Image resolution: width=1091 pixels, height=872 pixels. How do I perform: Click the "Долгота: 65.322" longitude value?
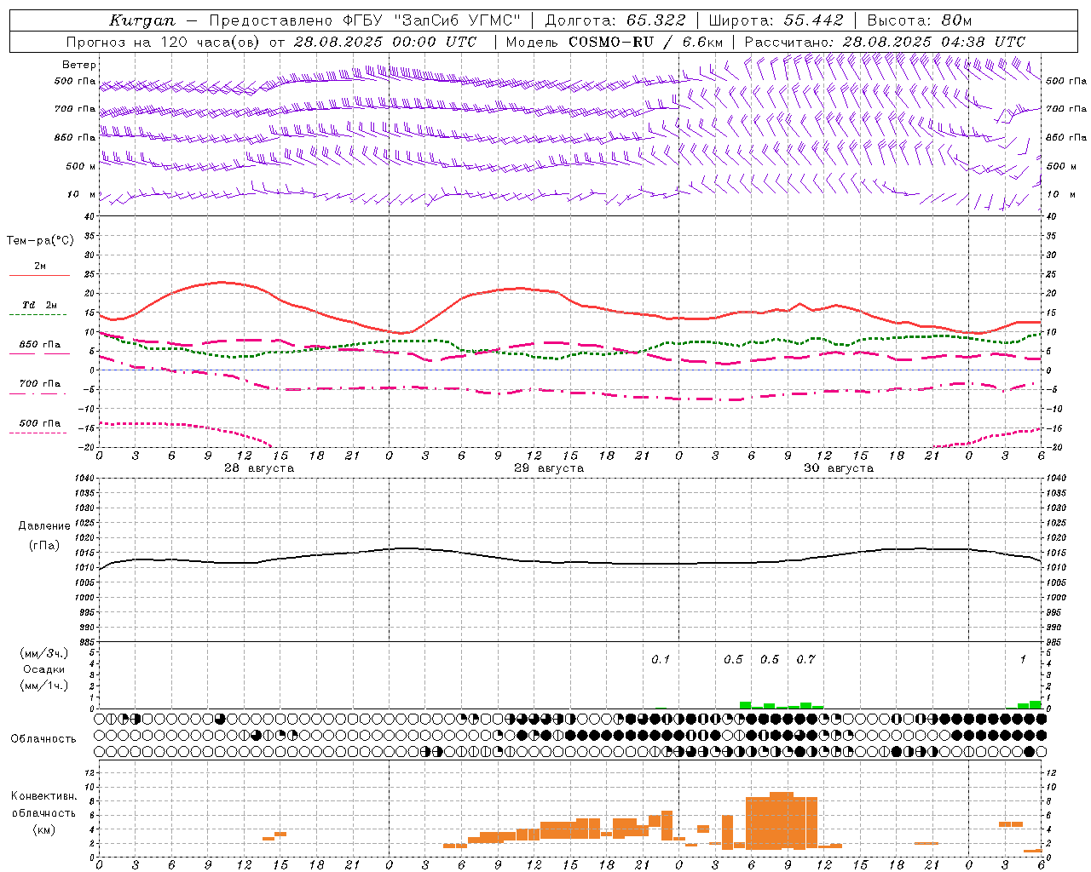click(x=615, y=20)
